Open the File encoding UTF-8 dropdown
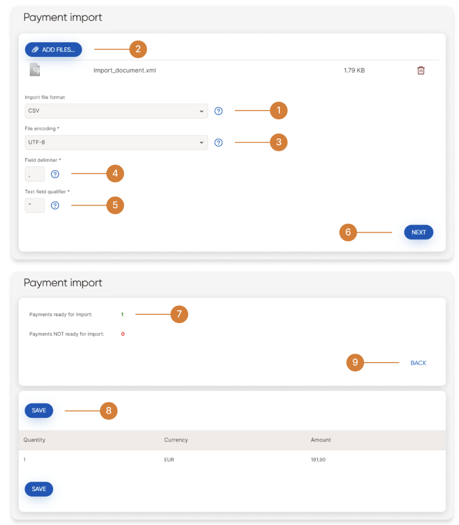Screen dimensions: 459x525 116,142
